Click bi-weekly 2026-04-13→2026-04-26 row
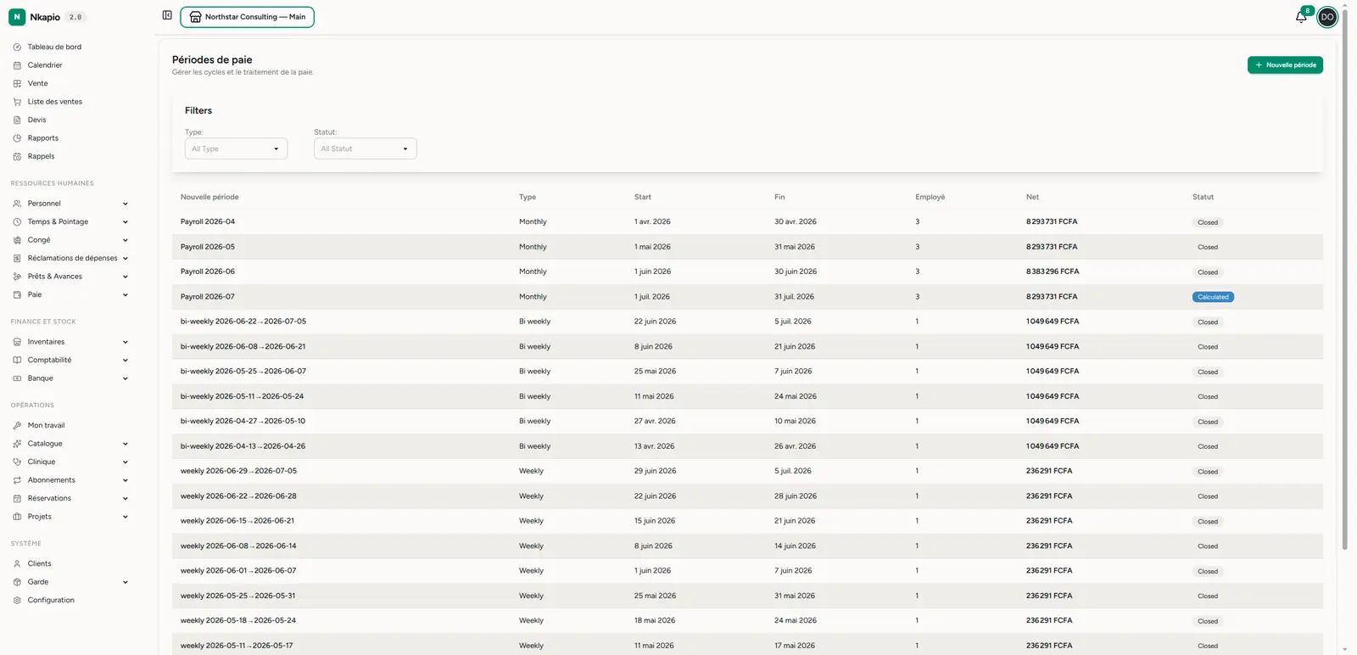This screenshot has width=1357, height=655. (x=747, y=446)
